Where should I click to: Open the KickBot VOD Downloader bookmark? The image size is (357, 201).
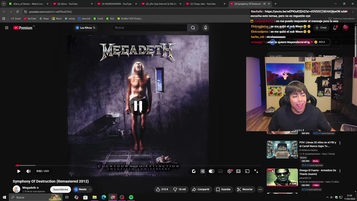coord(130,19)
